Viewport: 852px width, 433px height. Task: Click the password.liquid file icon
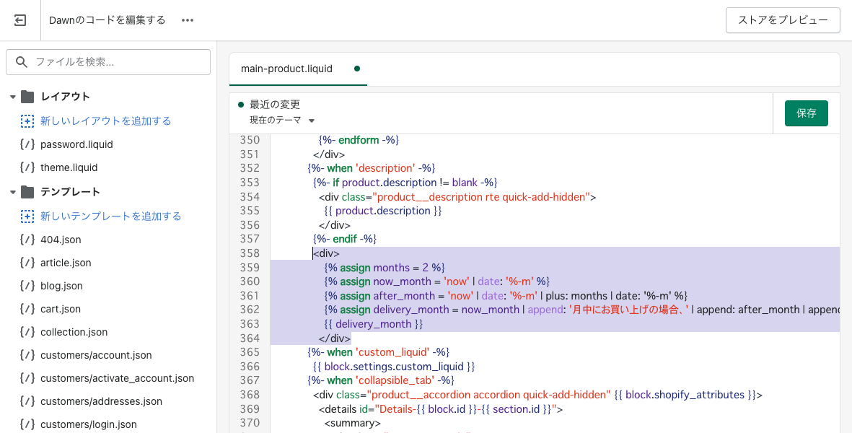[27, 144]
